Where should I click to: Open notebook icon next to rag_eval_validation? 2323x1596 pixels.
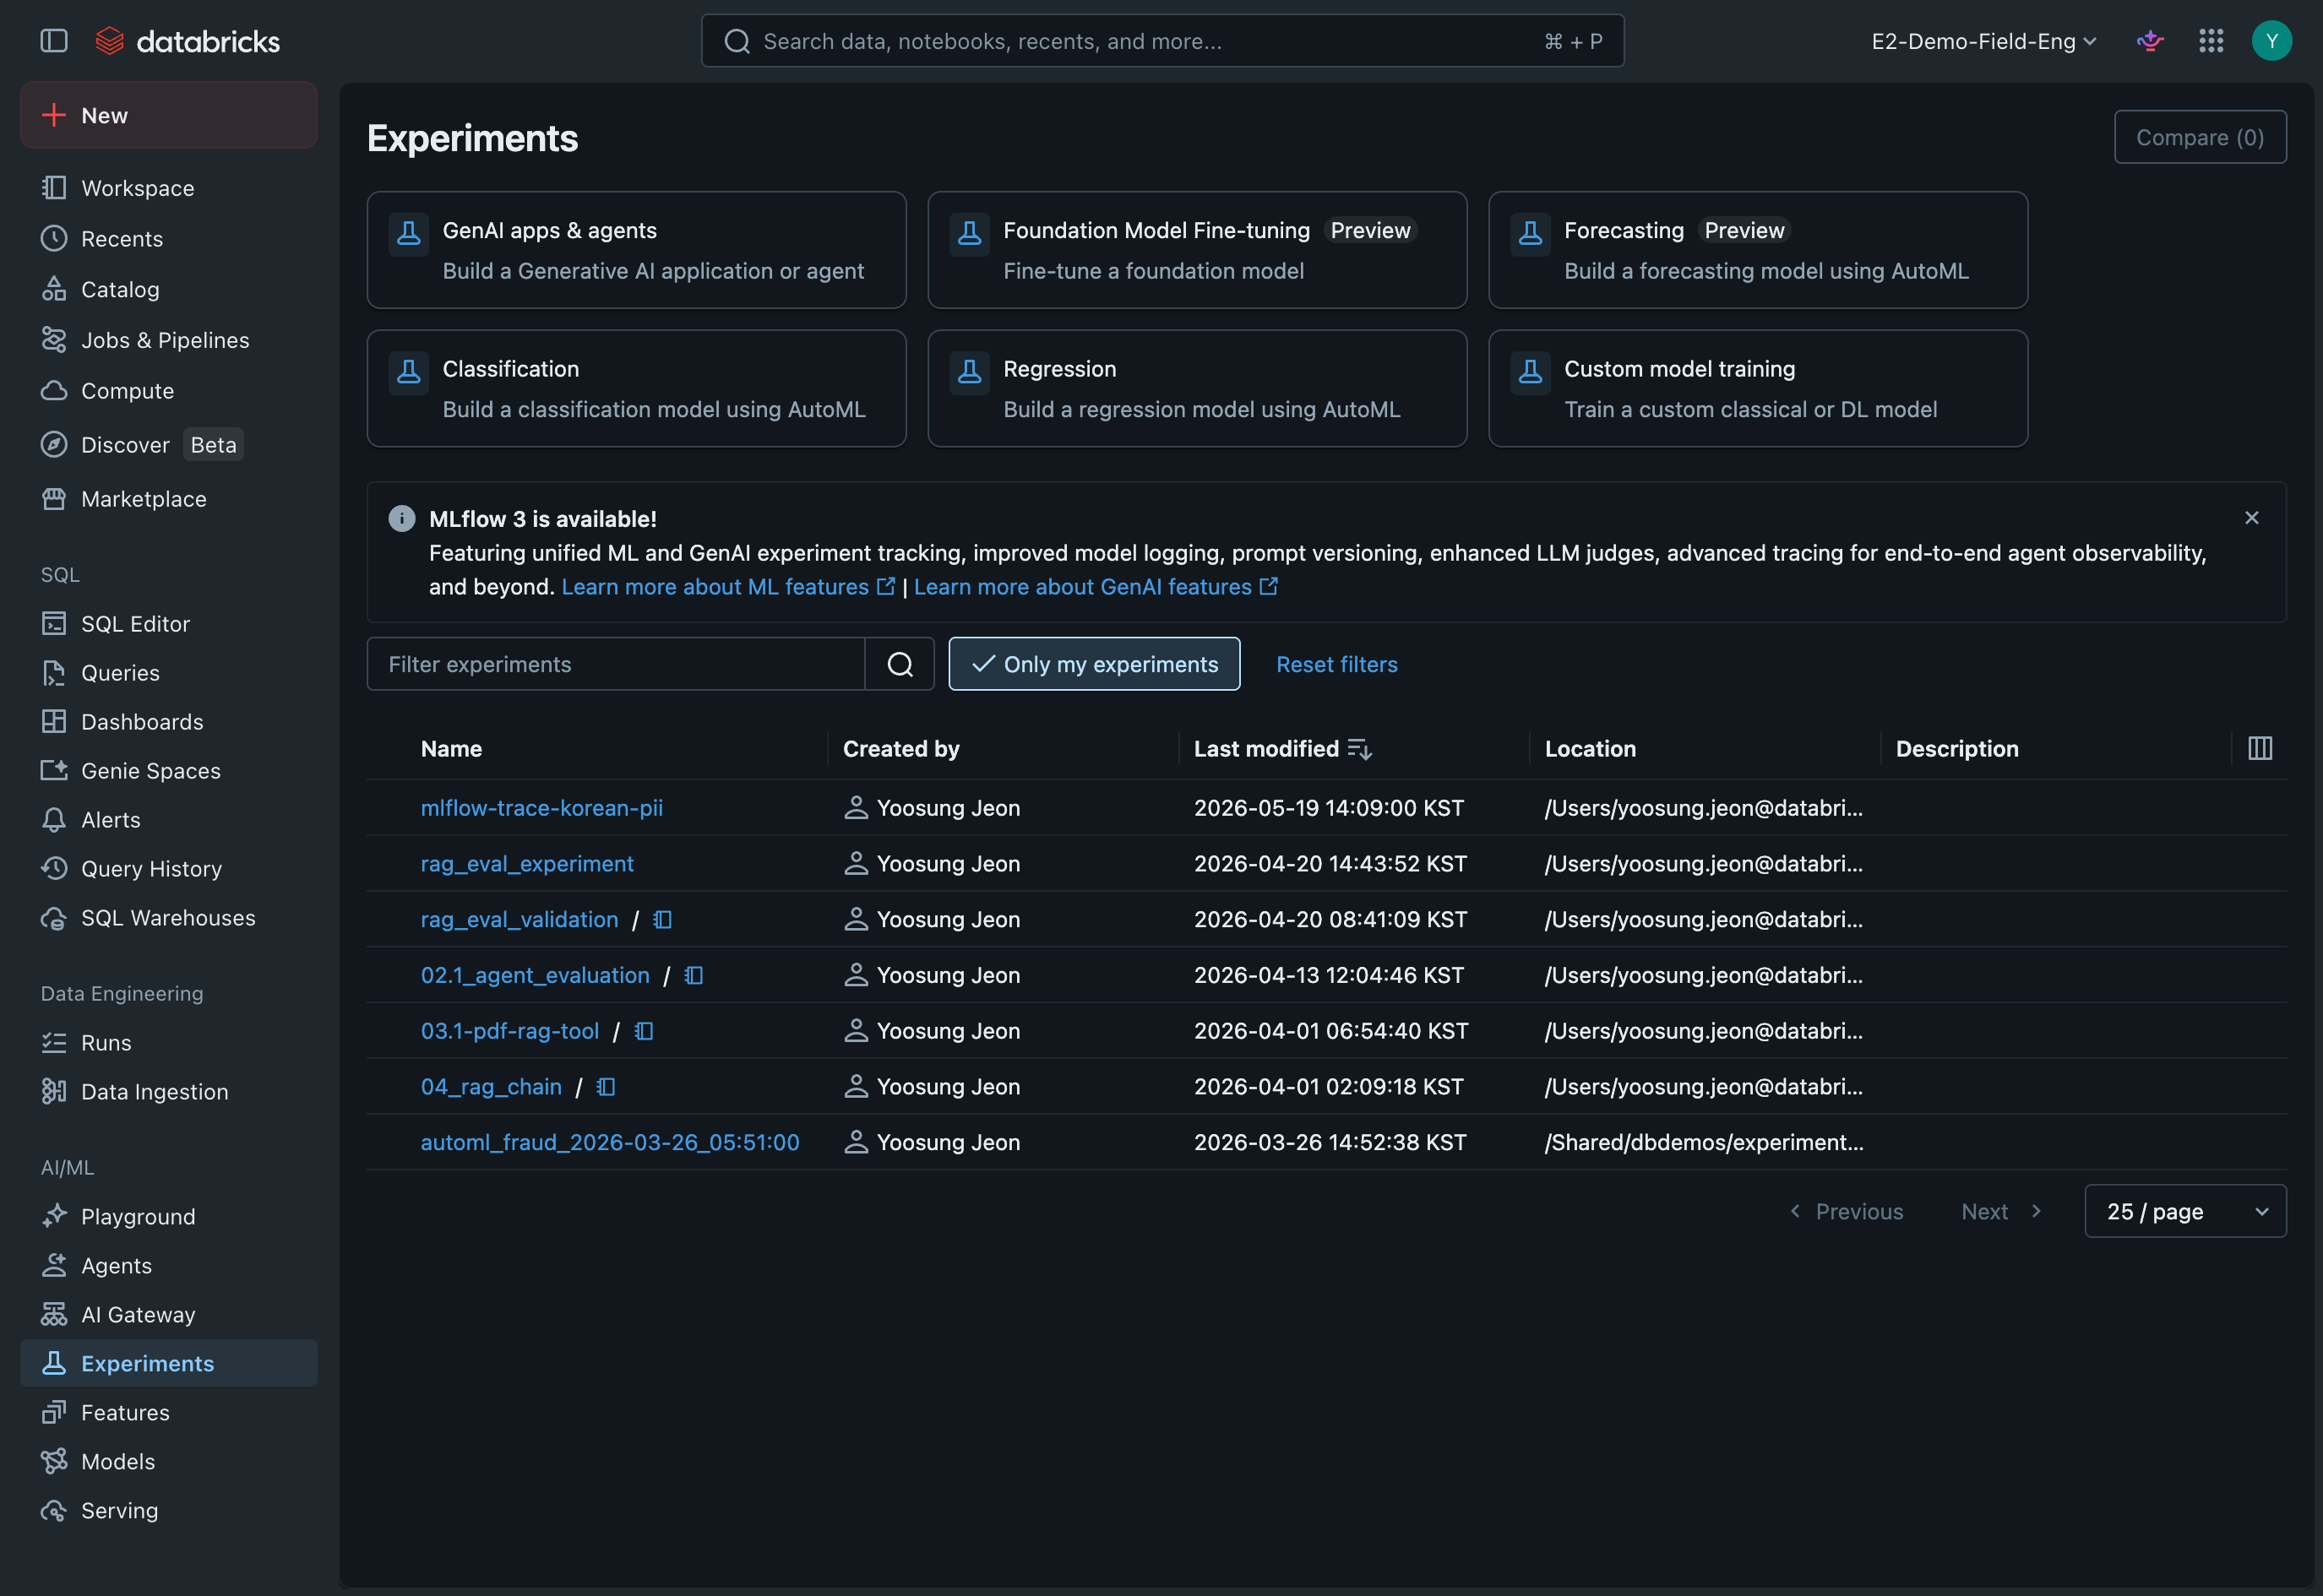coord(662,919)
